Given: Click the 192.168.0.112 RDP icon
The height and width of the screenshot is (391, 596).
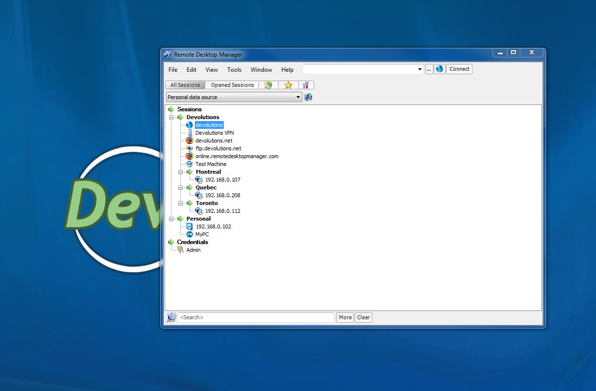Looking at the screenshot, I should point(199,211).
